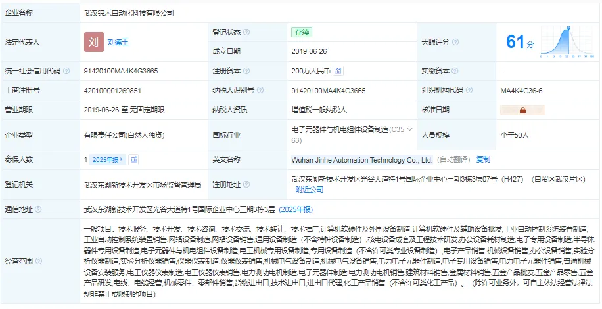Open chart icon beside 参保人数 2025年报
Viewport: 602px width, 309px height.
point(133,160)
